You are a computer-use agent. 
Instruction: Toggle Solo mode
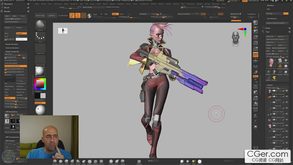[x=255, y=127]
